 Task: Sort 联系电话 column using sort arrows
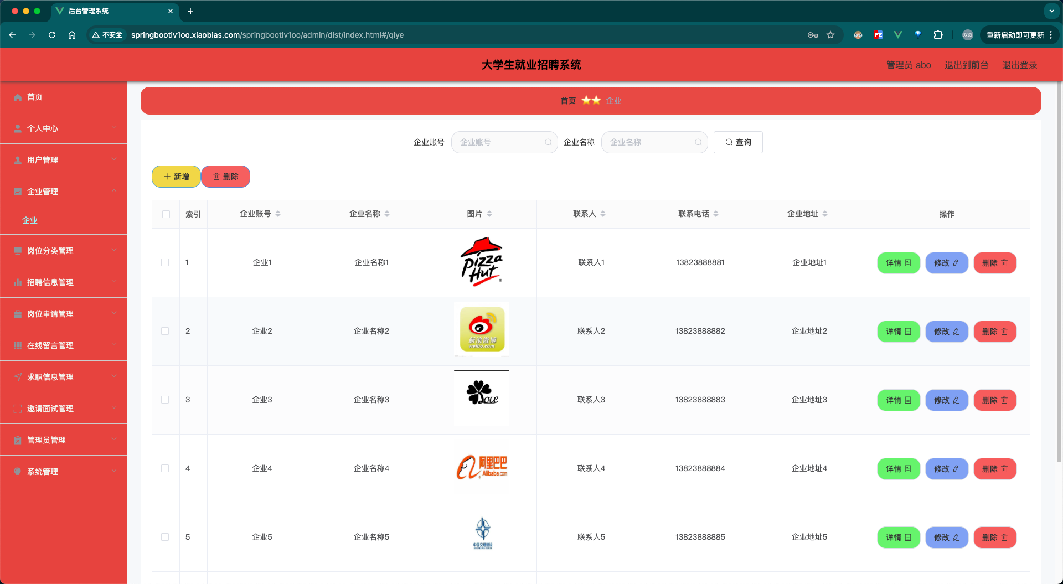(x=716, y=214)
